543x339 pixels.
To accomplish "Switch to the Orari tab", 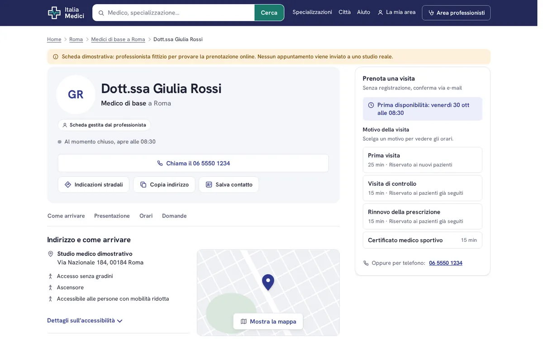I will [x=146, y=216].
